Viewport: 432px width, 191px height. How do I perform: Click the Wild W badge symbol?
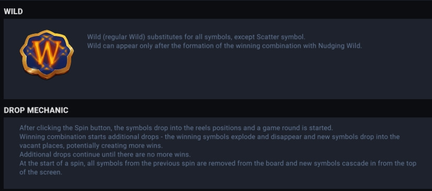47,54
